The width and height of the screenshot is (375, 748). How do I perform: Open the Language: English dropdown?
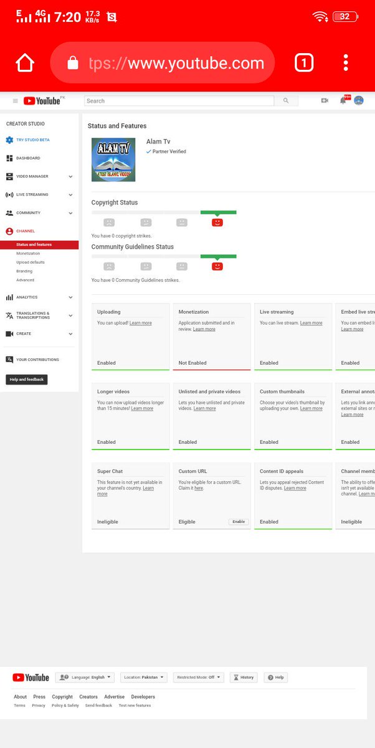85,678
